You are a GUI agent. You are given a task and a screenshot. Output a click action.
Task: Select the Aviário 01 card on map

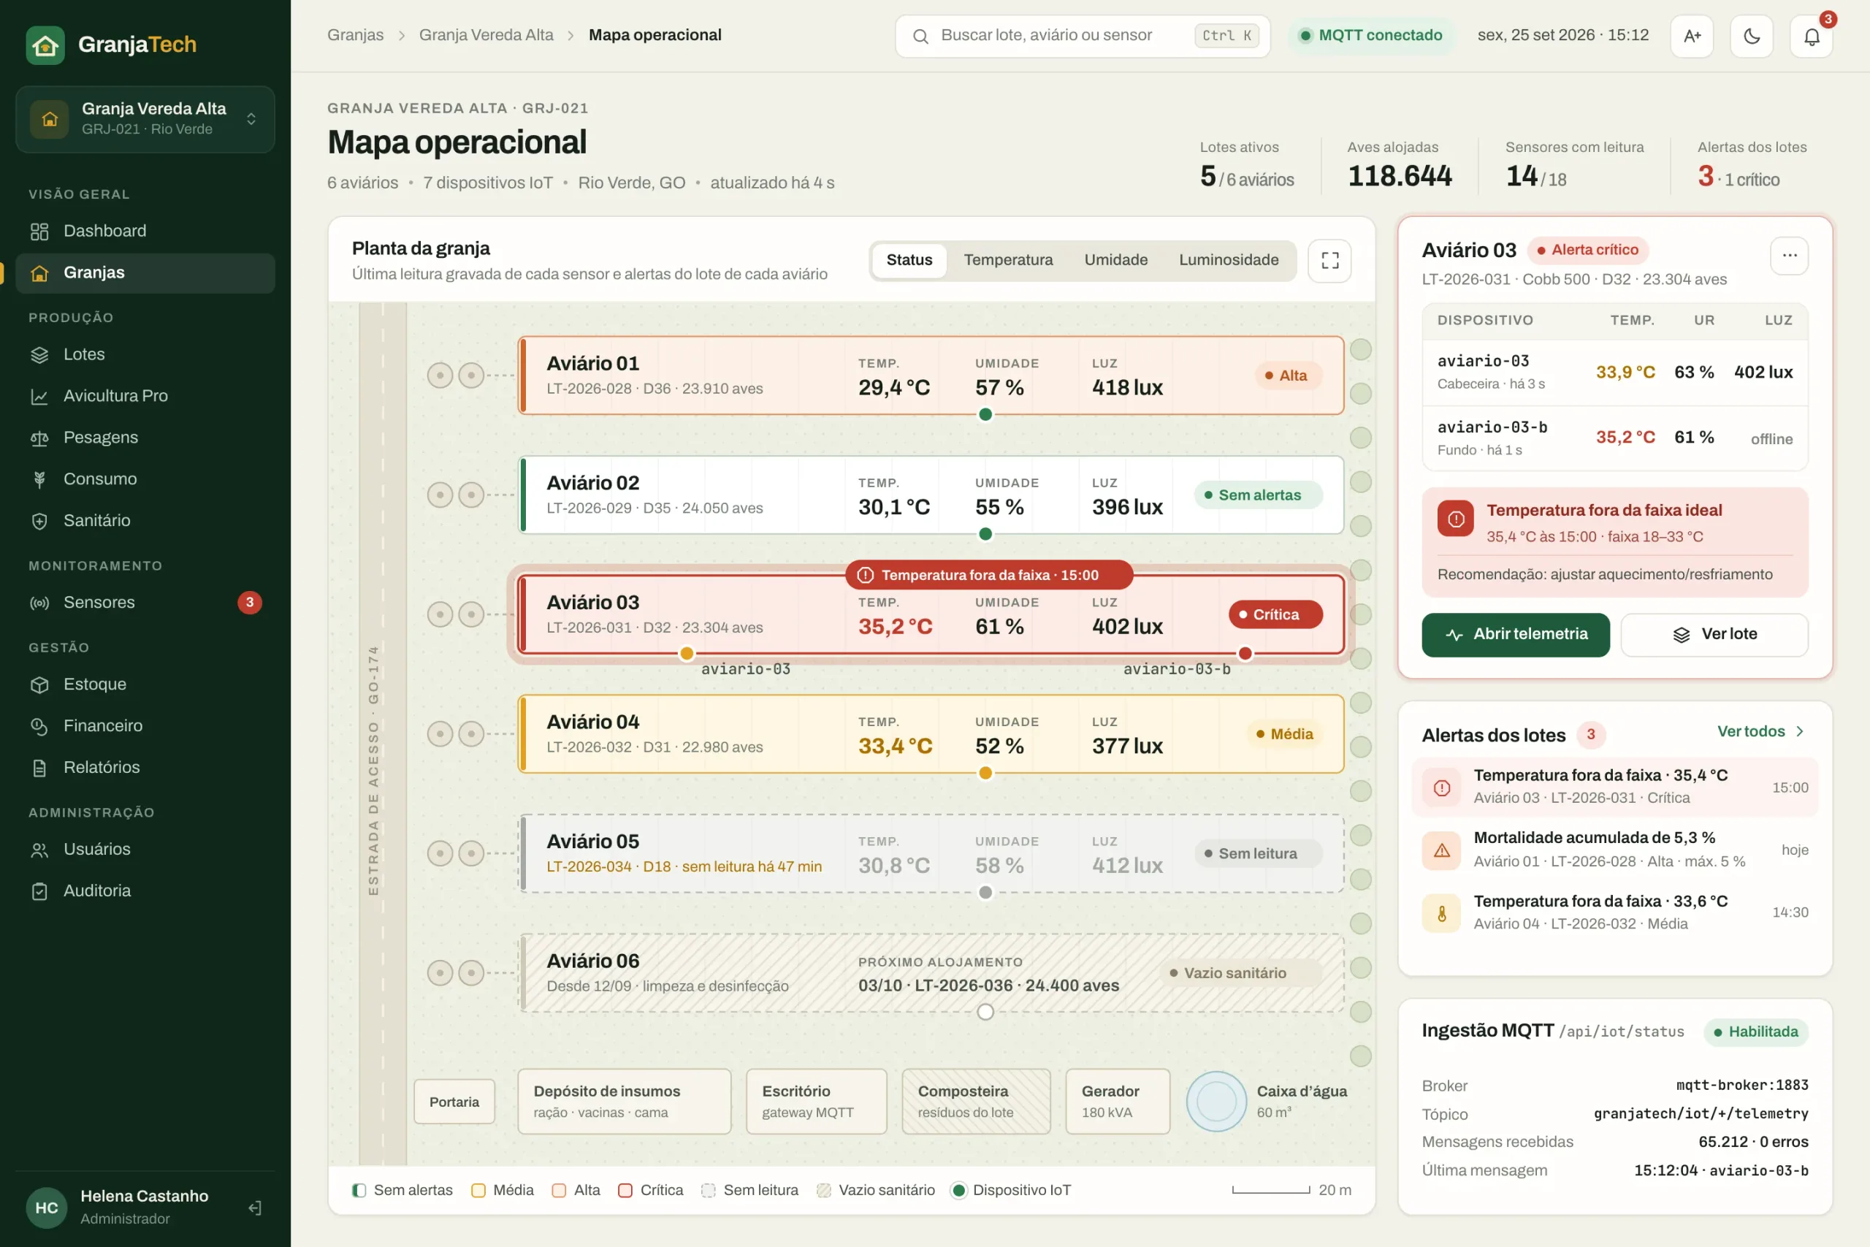931,375
